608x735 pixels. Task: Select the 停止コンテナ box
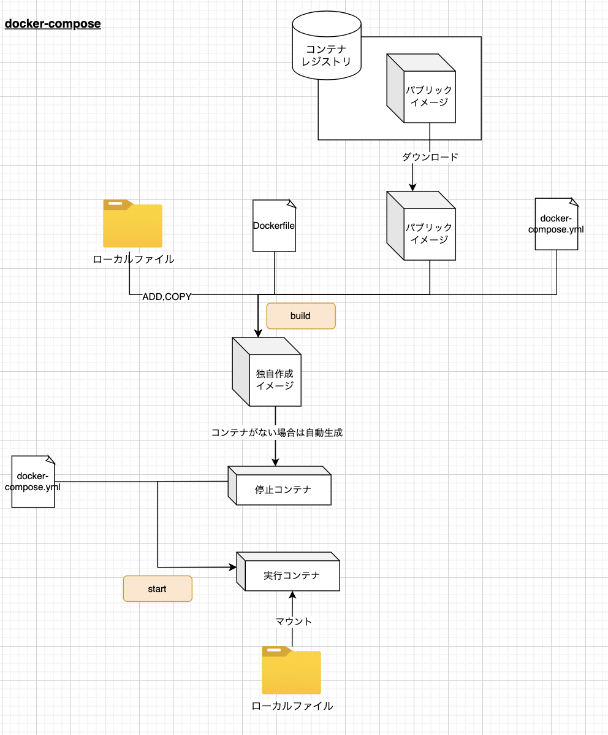[x=279, y=486]
